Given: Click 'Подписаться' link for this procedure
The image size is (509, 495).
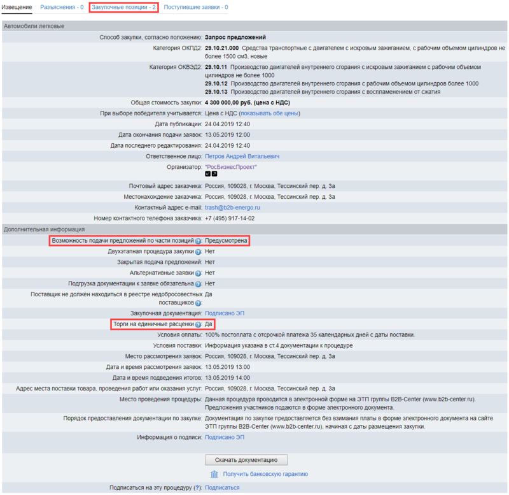Looking at the screenshot, I should [222, 487].
